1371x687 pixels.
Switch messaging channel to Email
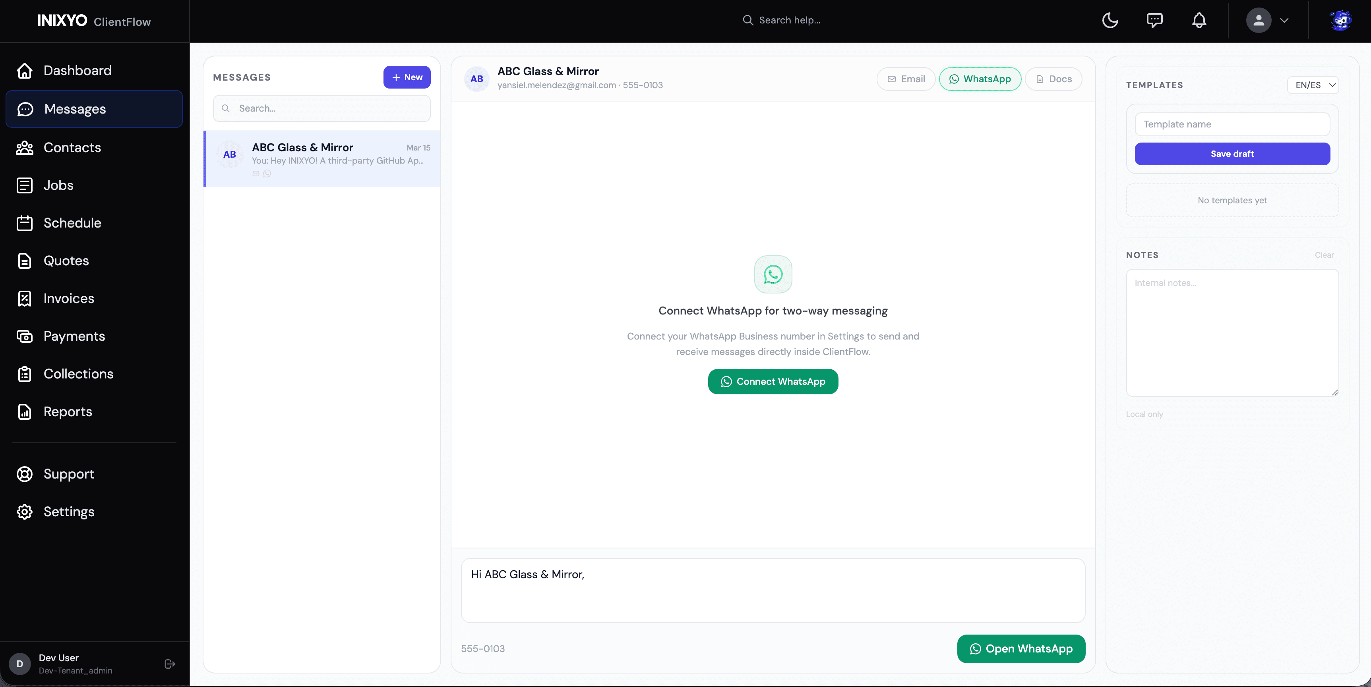pyautogui.click(x=905, y=79)
